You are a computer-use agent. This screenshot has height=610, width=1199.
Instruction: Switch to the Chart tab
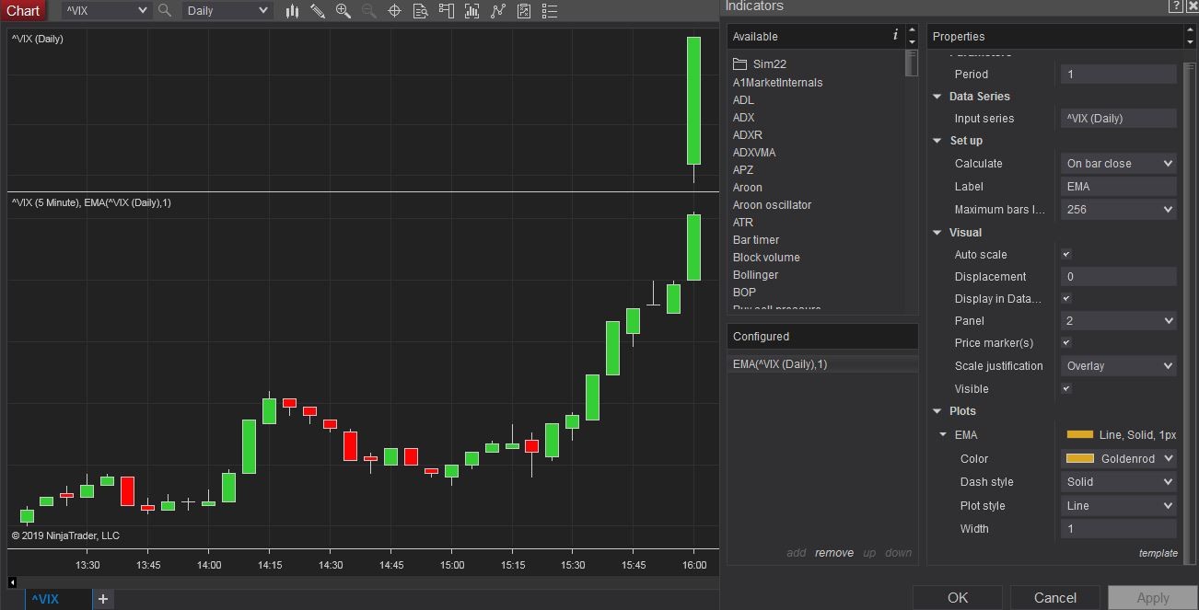(x=23, y=10)
